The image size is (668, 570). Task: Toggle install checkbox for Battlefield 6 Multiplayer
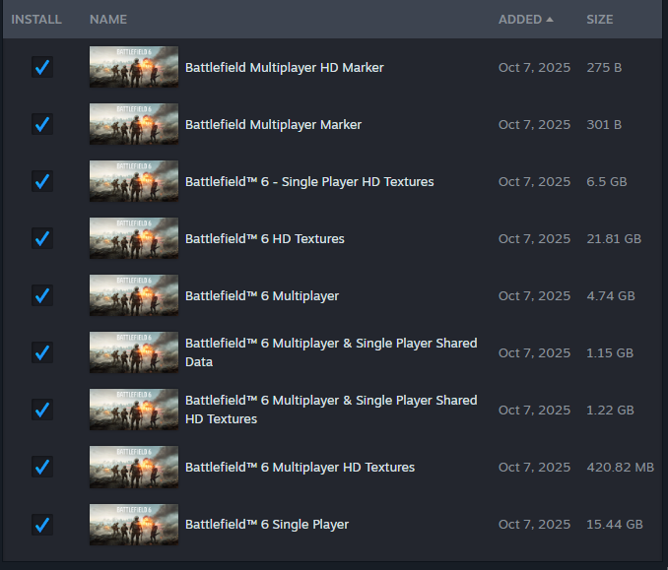tap(42, 295)
